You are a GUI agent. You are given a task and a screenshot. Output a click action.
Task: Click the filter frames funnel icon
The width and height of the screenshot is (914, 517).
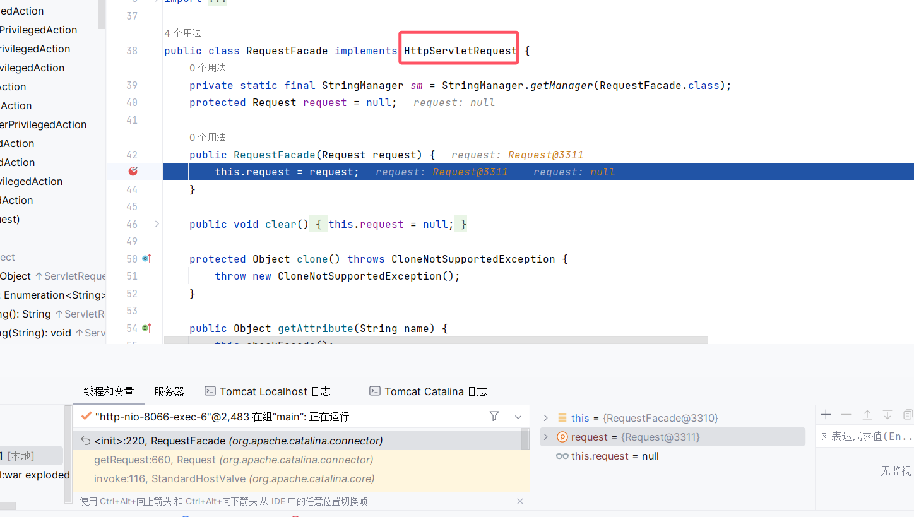tap(494, 416)
